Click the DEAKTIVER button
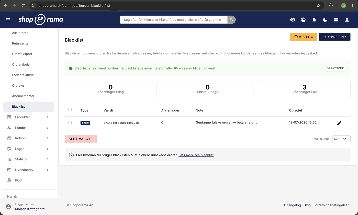The height and width of the screenshot is (215, 358). coord(335,68)
